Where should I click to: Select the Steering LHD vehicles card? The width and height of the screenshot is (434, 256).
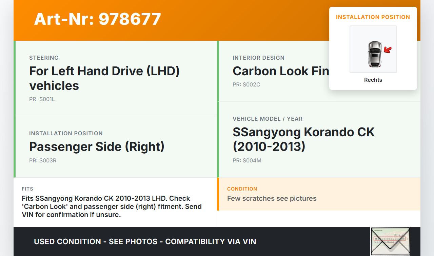click(x=115, y=78)
